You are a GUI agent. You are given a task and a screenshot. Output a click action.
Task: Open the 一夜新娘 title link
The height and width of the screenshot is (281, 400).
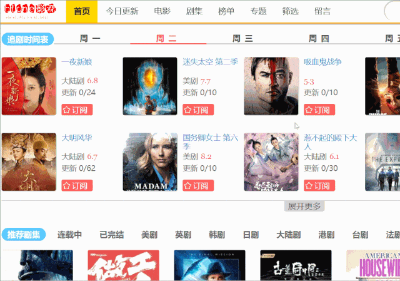(x=77, y=62)
